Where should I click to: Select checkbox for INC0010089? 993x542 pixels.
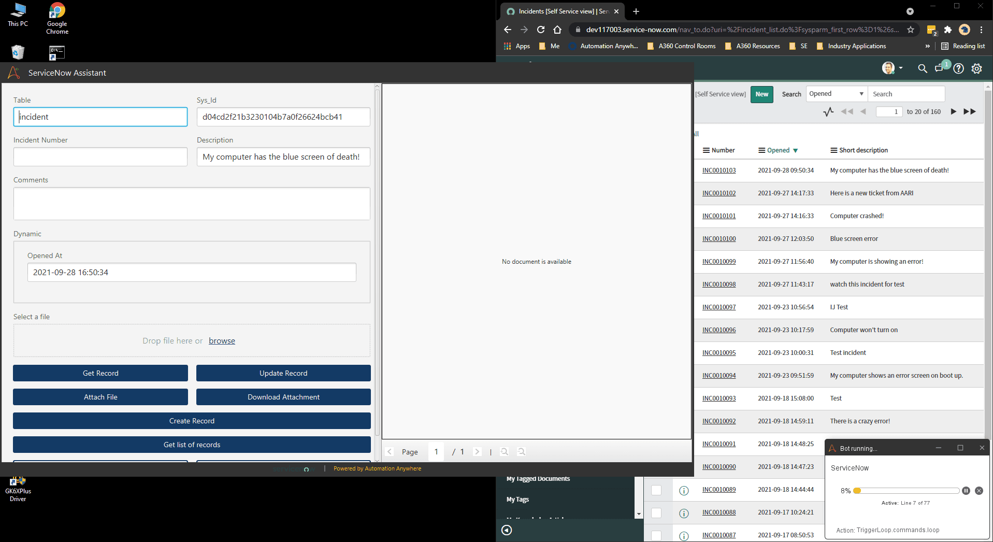coord(656,490)
